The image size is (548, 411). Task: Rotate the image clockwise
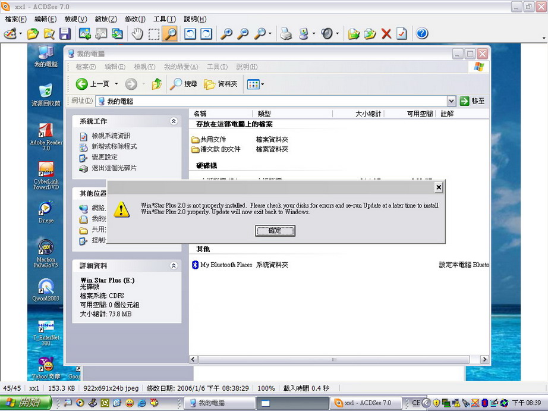(x=206, y=33)
